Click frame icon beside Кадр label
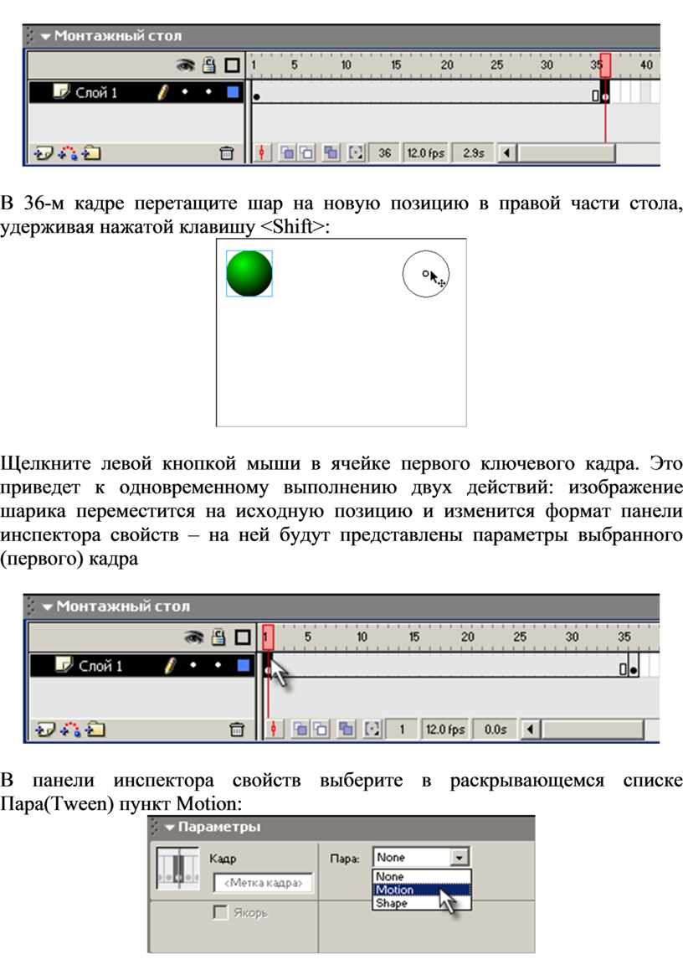This screenshot has width=683, height=975. pos(178,869)
